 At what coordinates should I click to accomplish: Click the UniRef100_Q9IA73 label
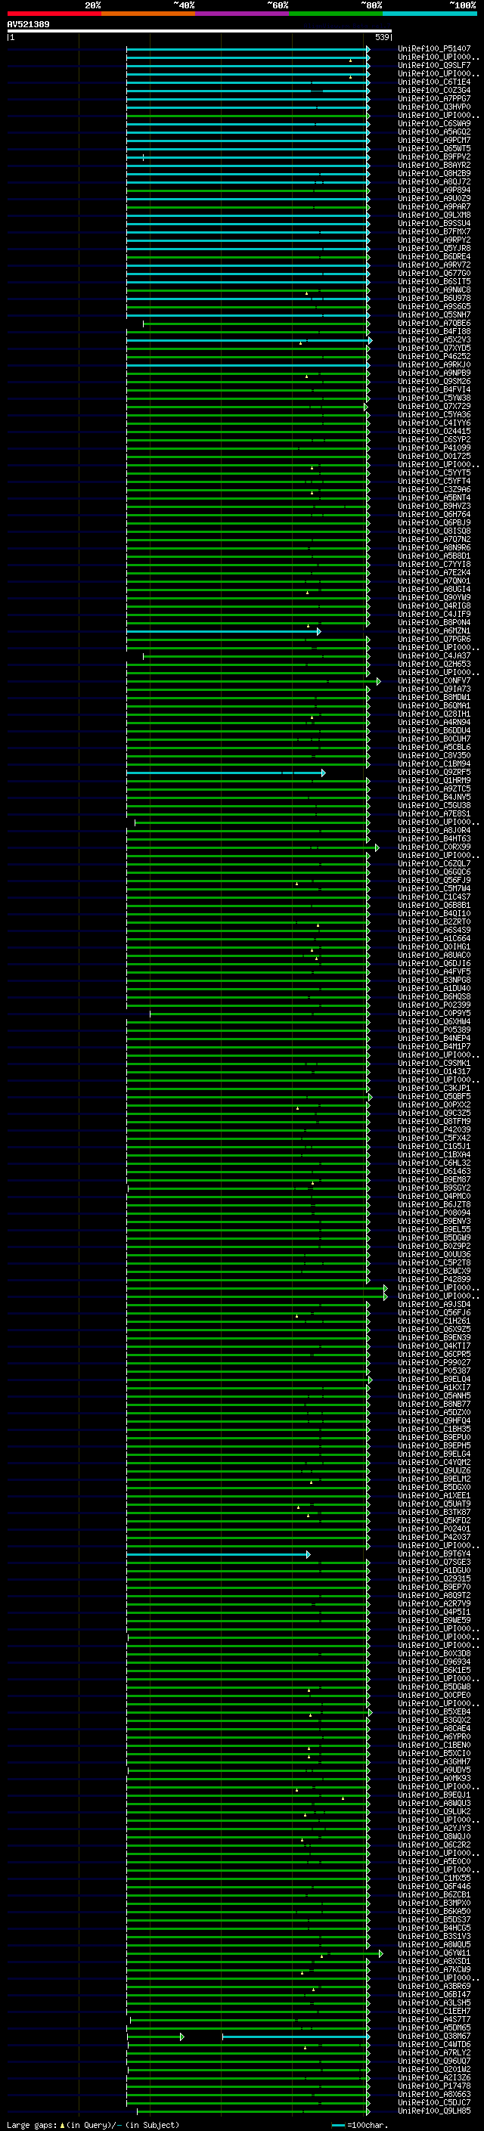pyautogui.click(x=434, y=688)
